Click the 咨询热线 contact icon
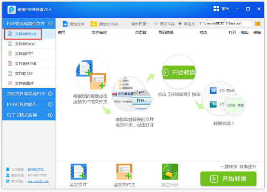Viewport: 267px width, 192px height. click(8, 175)
